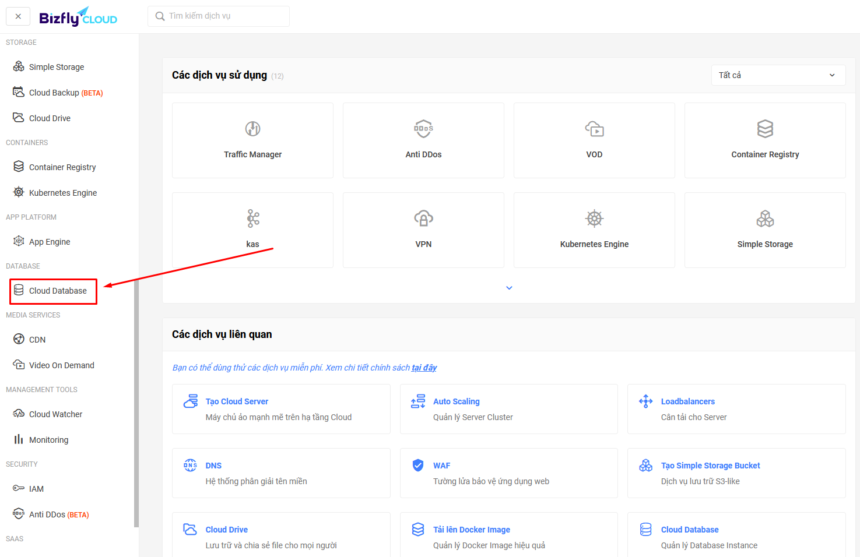
Task: Click the Cloud Drive link in related services
Action: tap(227, 530)
